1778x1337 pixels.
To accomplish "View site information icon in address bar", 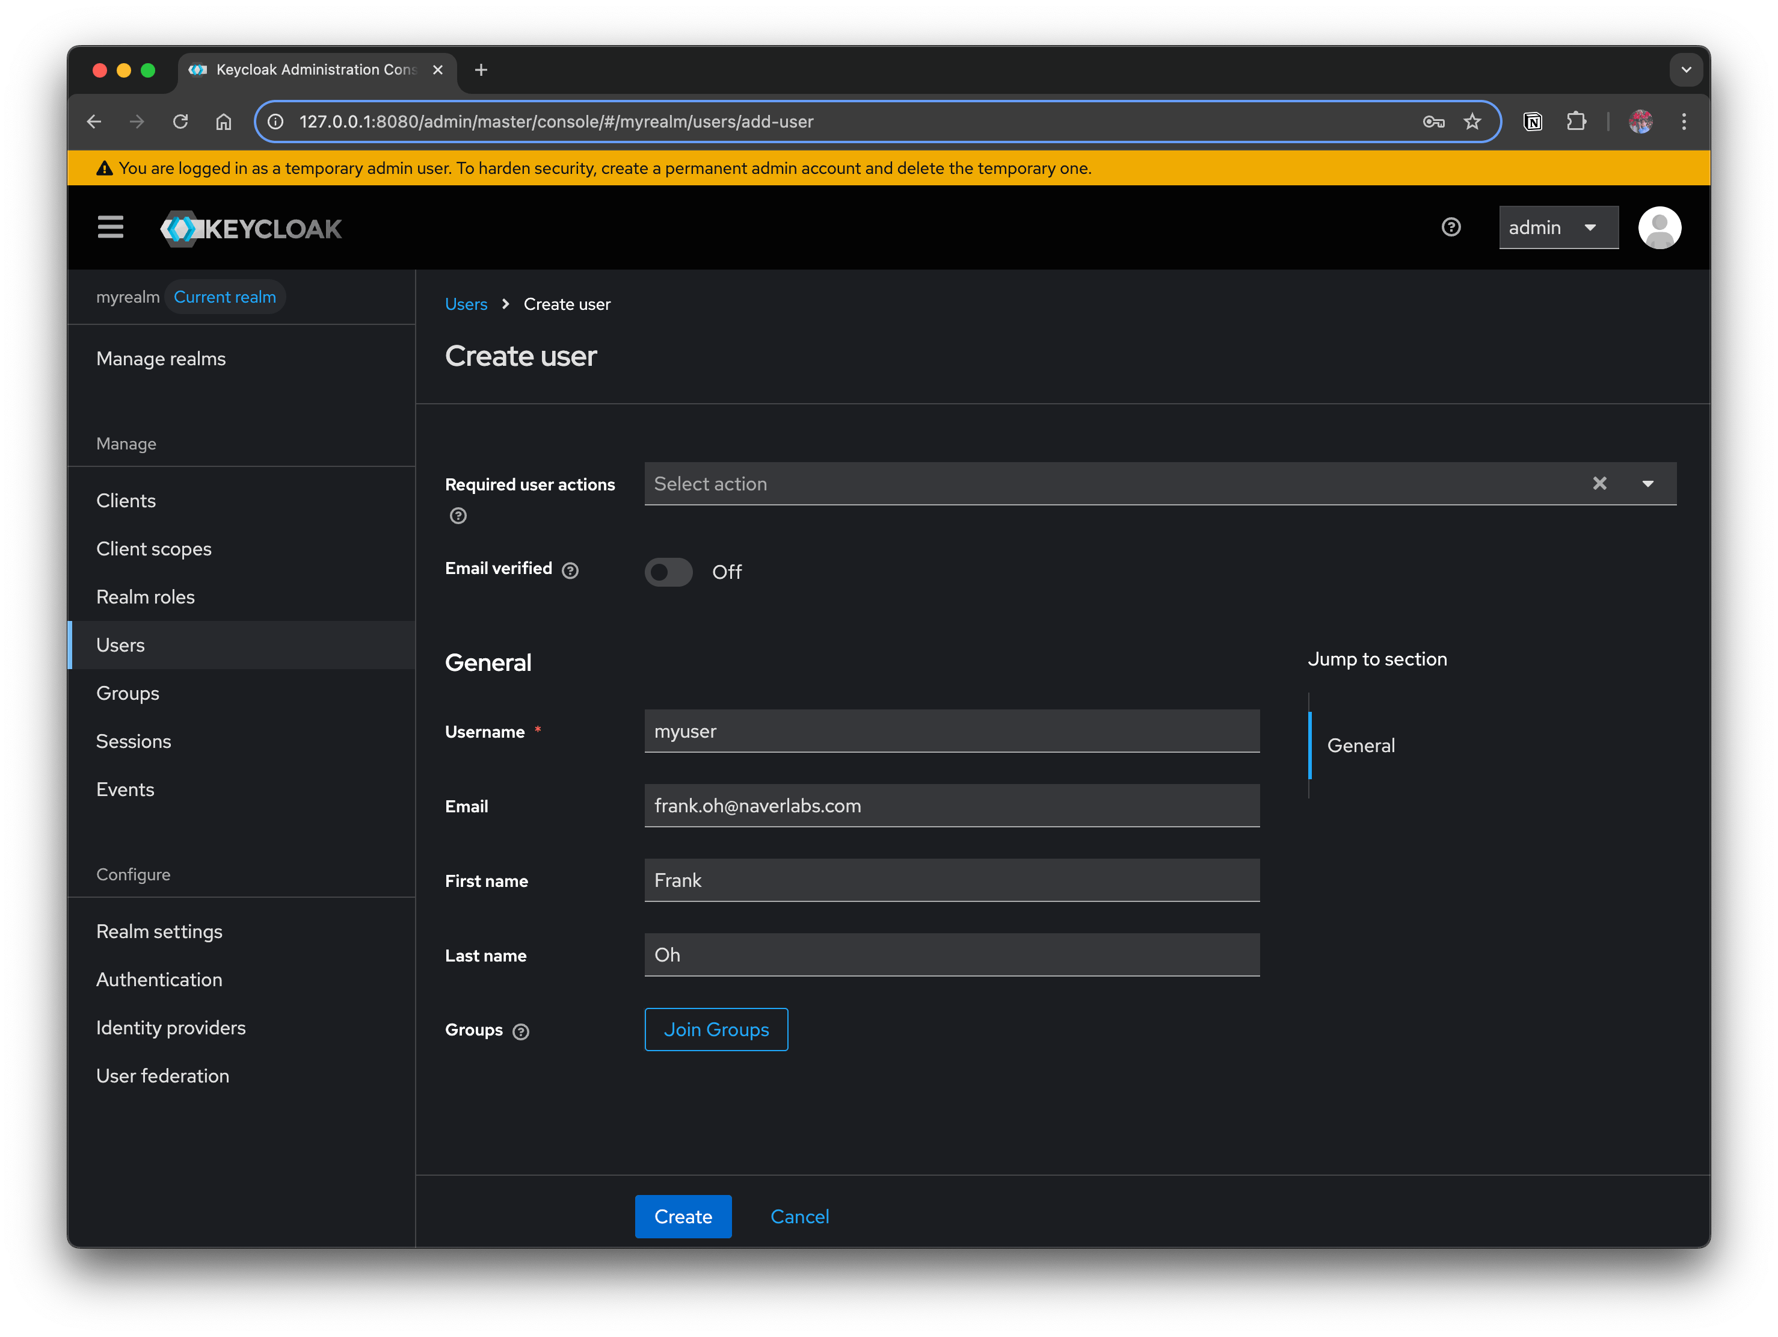I will [x=275, y=122].
